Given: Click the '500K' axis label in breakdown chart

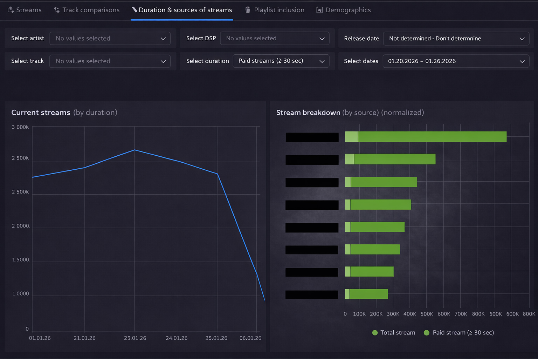Looking at the screenshot, I should coord(427,314).
